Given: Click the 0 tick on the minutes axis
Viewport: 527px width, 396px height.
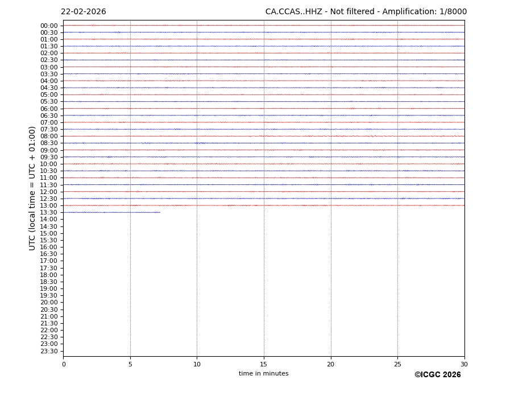Looking at the screenshot, I should (64, 364).
